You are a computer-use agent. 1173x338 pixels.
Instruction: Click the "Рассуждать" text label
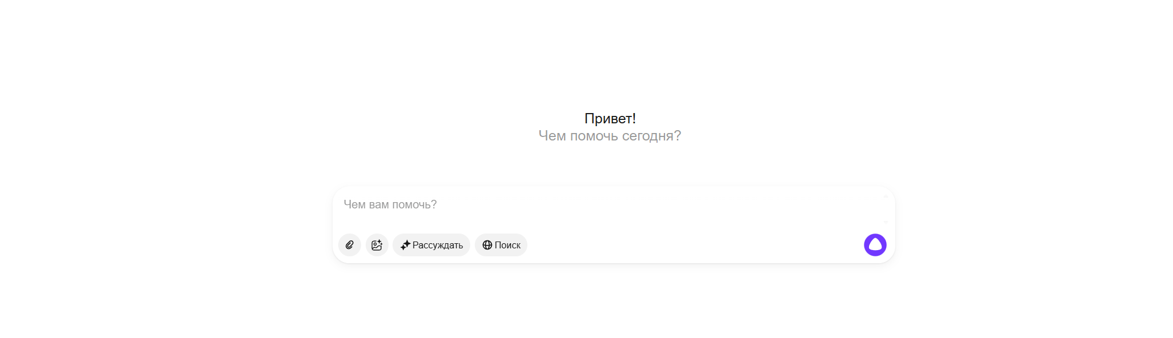pyautogui.click(x=438, y=245)
